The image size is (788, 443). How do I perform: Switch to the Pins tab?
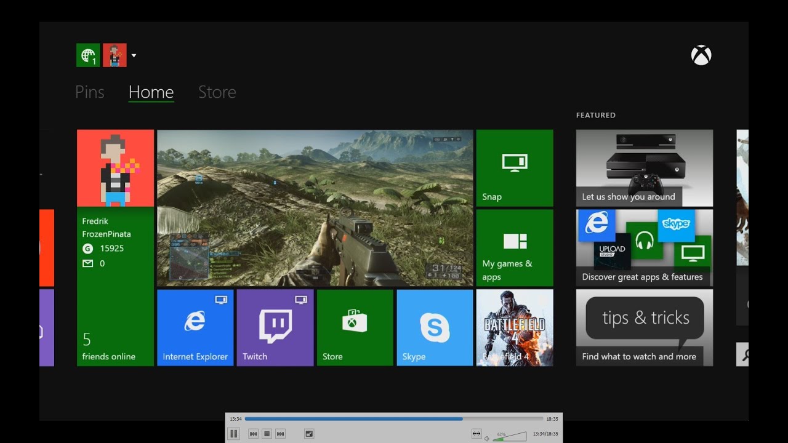click(89, 92)
